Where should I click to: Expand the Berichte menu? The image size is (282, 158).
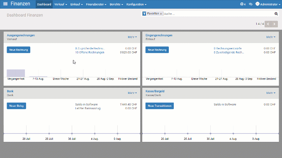(x=117, y=4)
